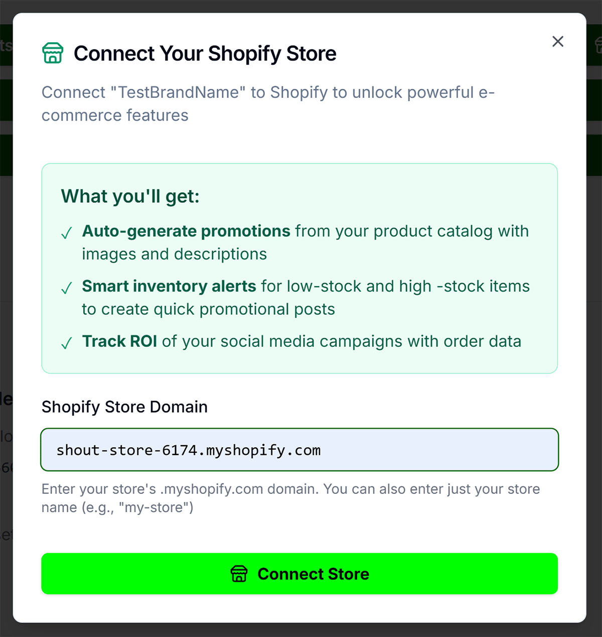Click the What you'll get benefits panel
This screenshot has width=602, height=637.
pos(299,268)
